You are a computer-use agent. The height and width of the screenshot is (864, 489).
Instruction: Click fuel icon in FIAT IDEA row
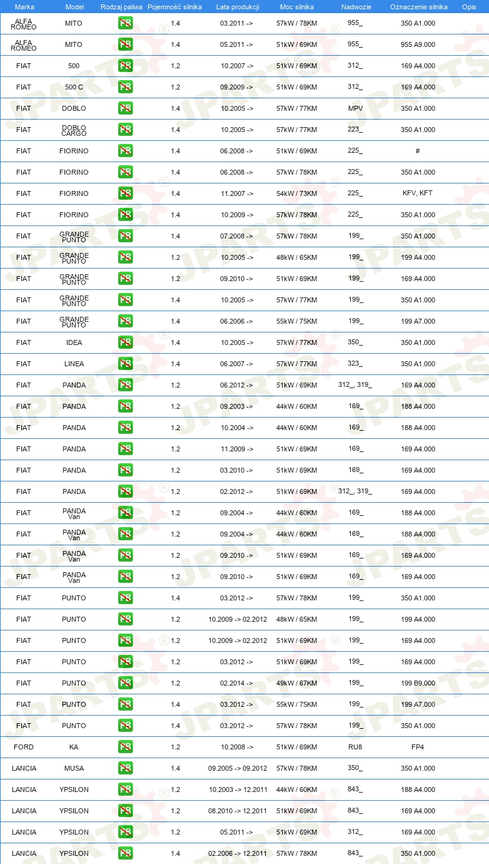(125, 343)
